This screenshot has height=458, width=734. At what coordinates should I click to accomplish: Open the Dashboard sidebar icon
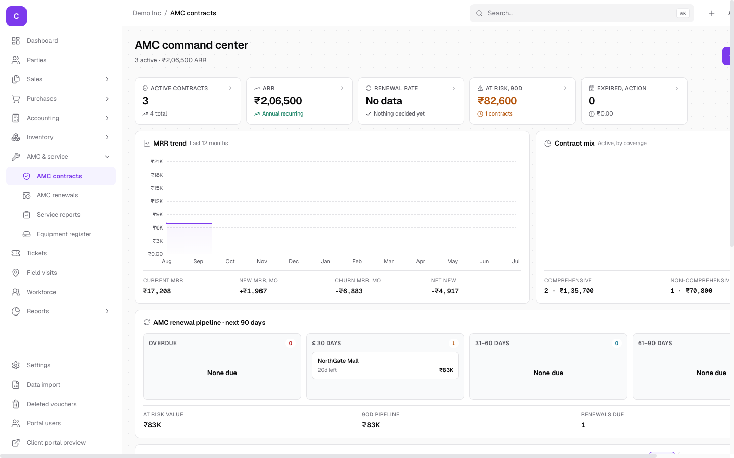pos(16,41)
